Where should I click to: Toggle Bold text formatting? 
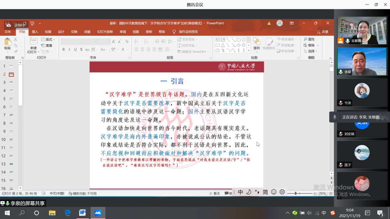coord(64,49)
